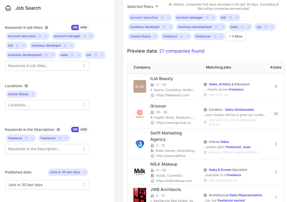Remove 'United States' tag from Locations panel
287x202 pixels.
click(x=33, y=94)
